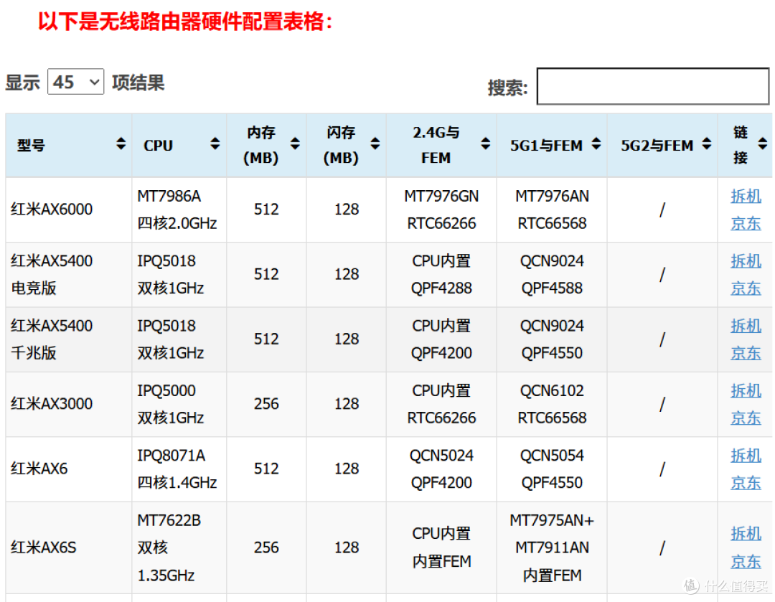
Task: Click the 5G2与FEM header text
Action: (x=657, y=146)
